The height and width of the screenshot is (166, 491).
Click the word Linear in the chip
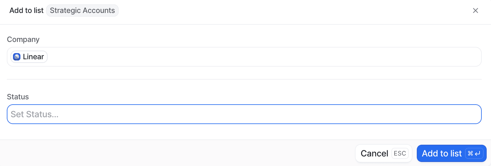[33, 57]
